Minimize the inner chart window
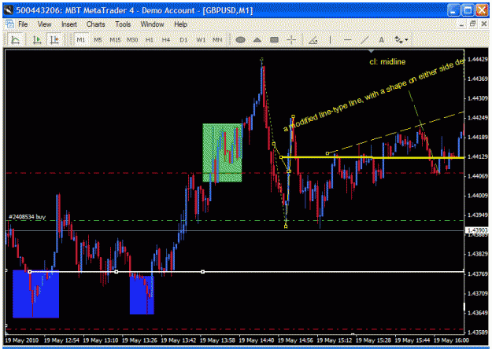Viewport: 492px width, 349px height. [x=461, y=24]
